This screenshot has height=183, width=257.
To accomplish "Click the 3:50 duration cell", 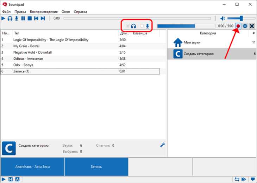I will (123, 40).
